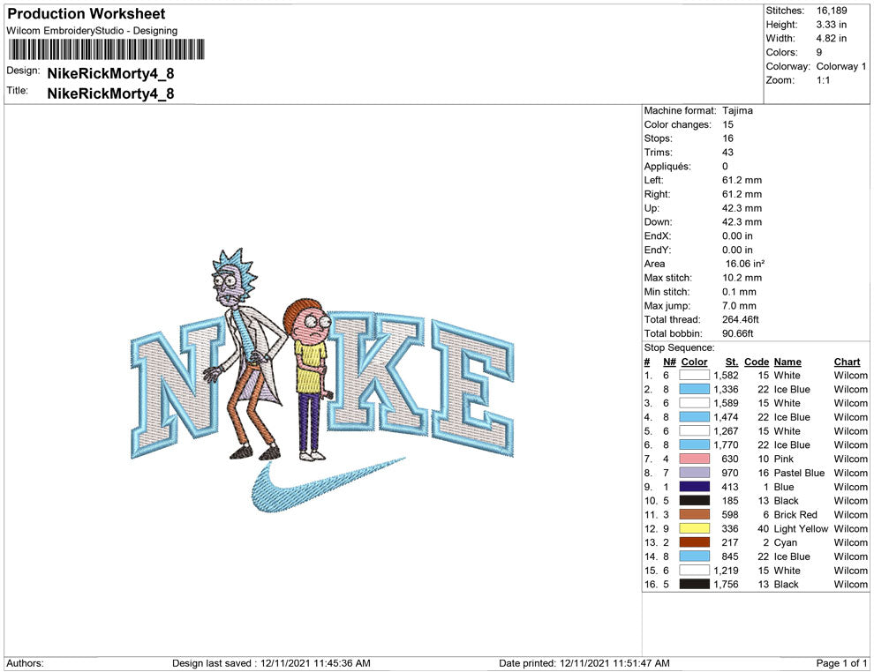Screen dimensions: 874x672
Task: Click the Pastel Blue swatch in row 8
Action: [694, 473]
